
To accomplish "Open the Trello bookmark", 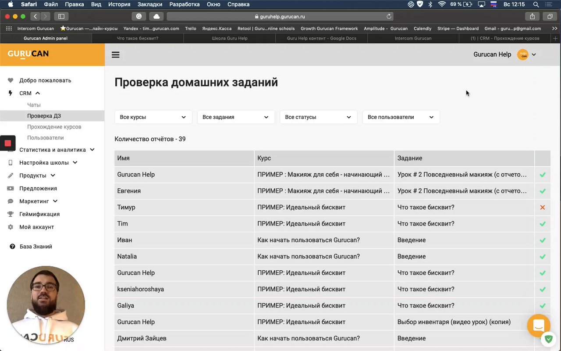I will [191, 29].
